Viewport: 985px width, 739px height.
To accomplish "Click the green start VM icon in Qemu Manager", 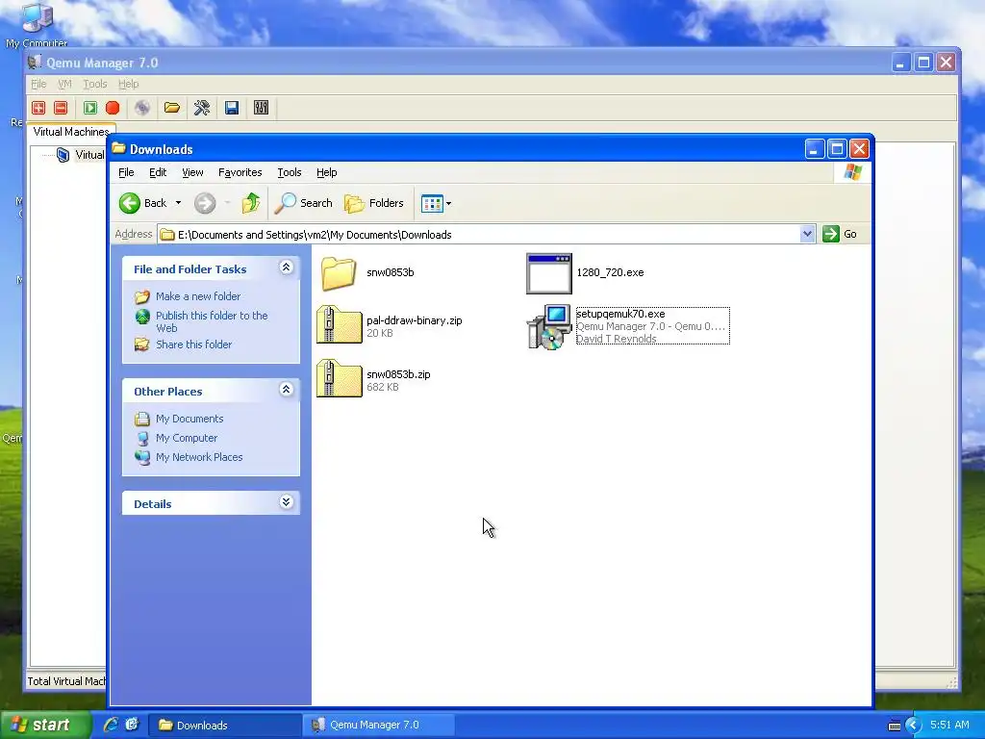I will tap(90, 108).
